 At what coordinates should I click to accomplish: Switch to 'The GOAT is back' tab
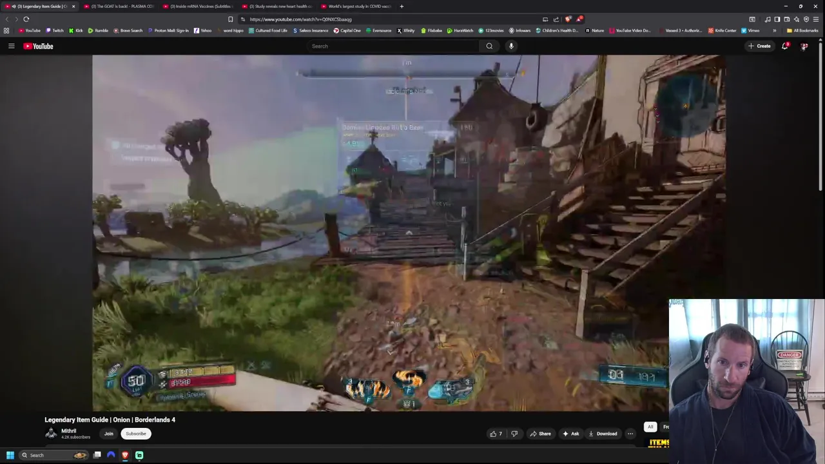click(119, 6)
